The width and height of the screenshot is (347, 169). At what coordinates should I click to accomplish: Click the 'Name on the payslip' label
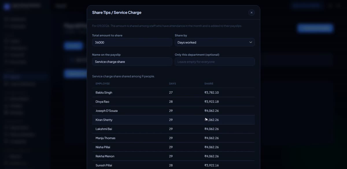106,55
